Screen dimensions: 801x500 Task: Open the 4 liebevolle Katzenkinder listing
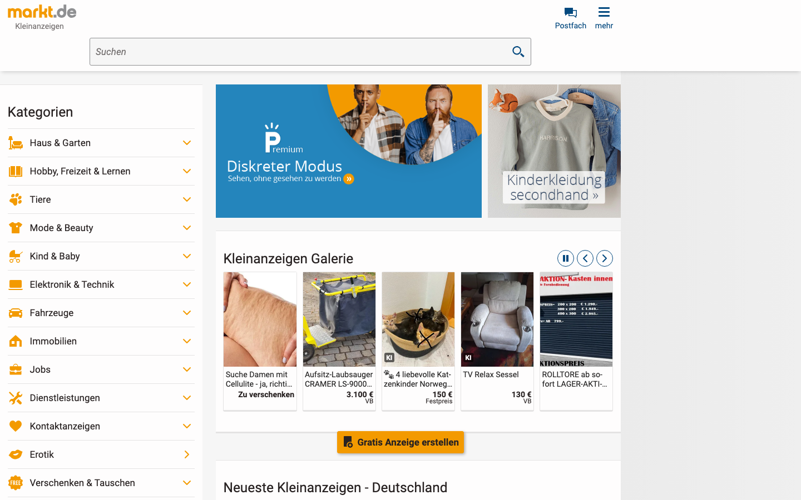coord(418,341)
